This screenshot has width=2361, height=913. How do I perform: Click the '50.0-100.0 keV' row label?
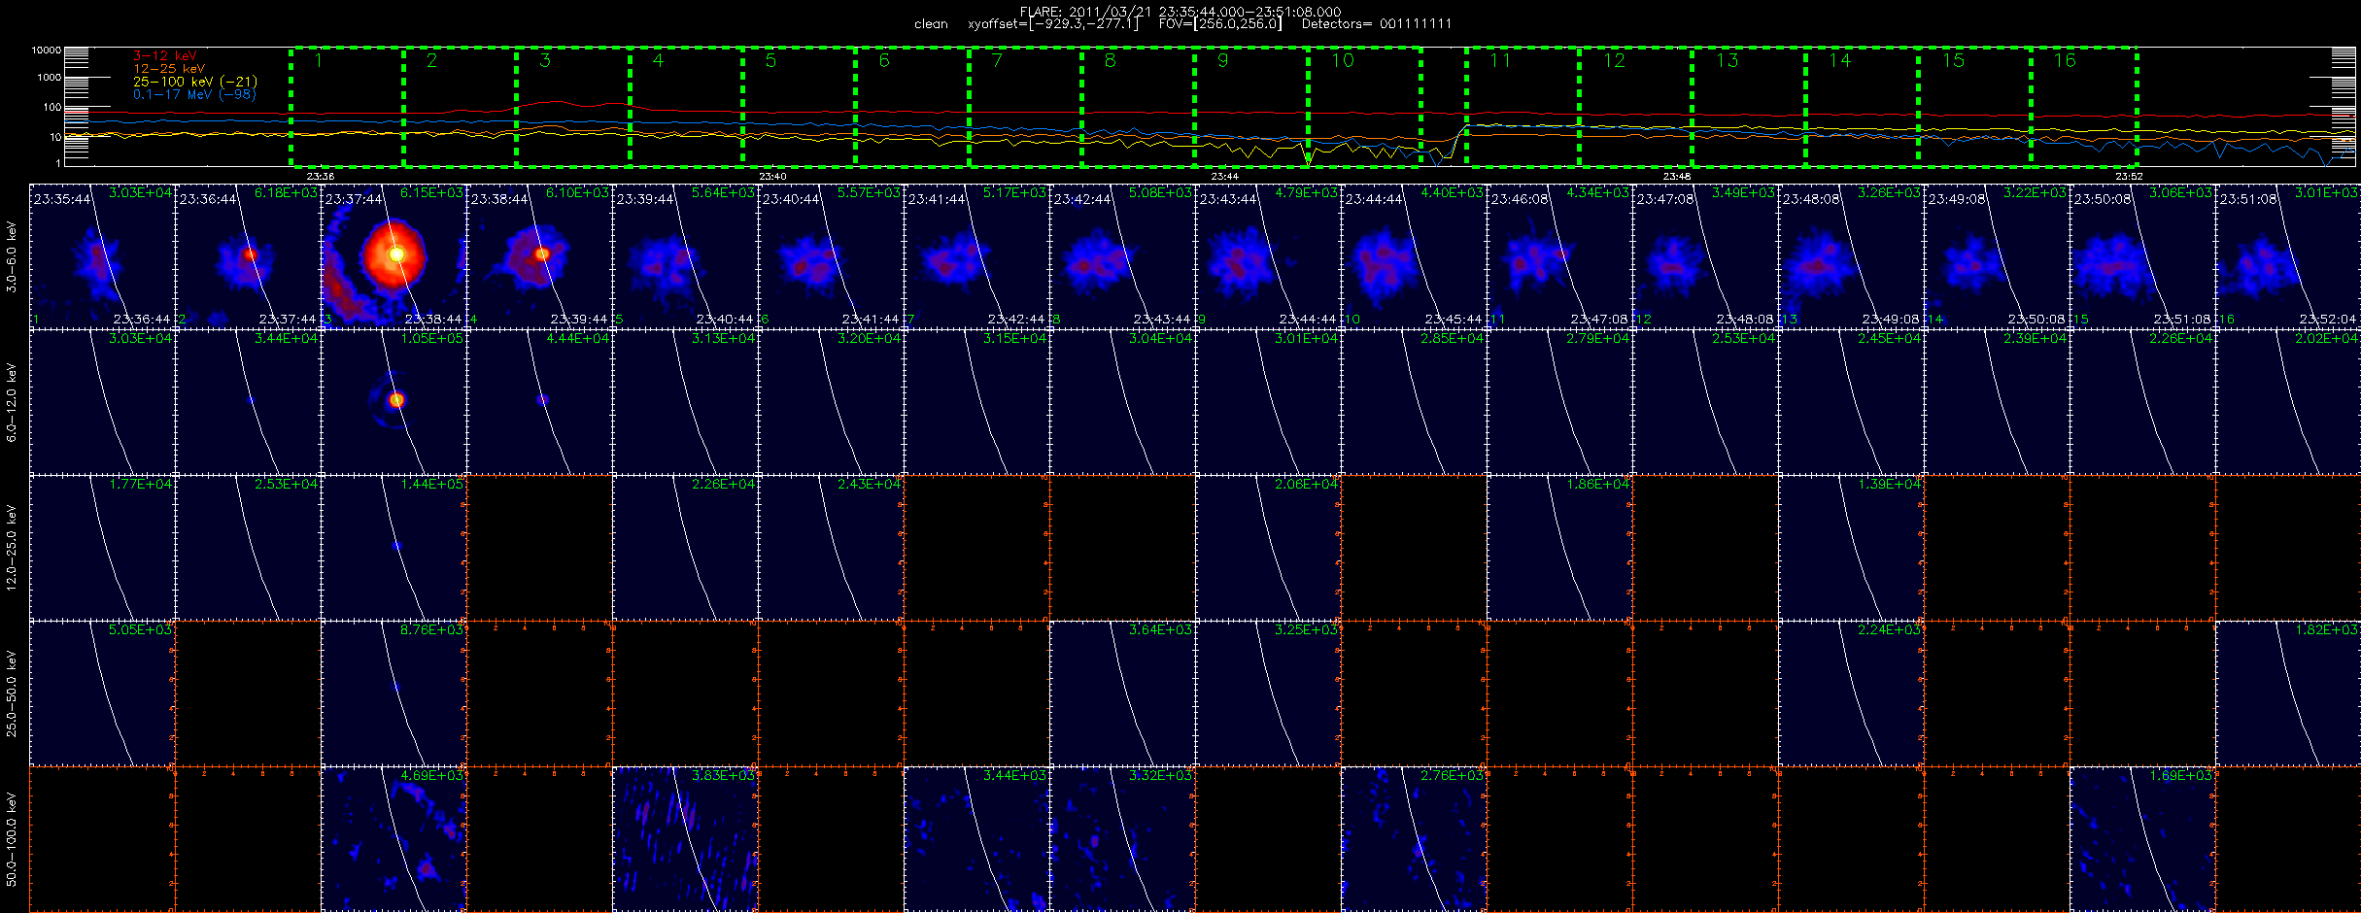[x=12, y=839]
